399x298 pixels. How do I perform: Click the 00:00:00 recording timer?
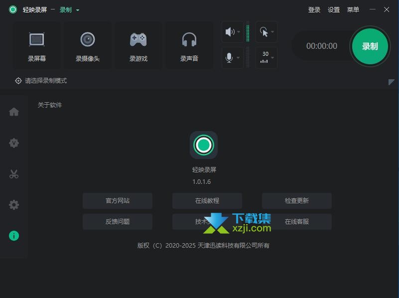tap(322, 46)
